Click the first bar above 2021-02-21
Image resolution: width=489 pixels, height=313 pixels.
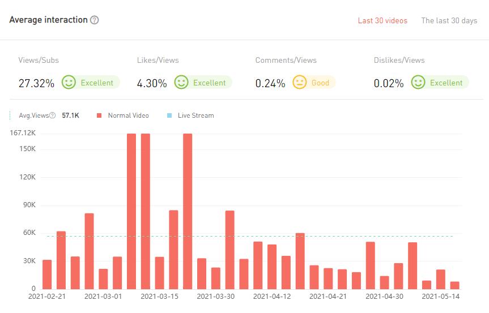[47, 274]
